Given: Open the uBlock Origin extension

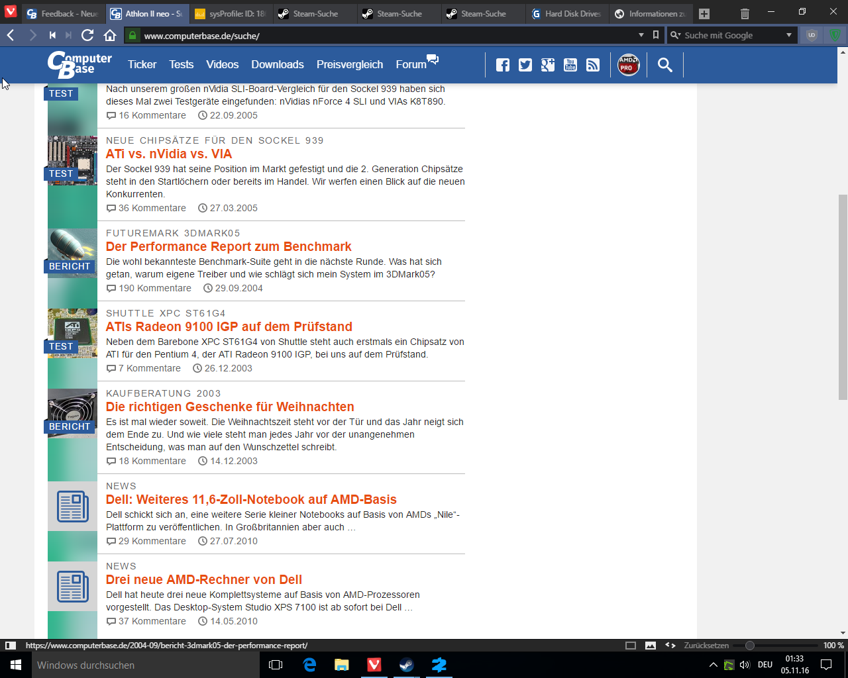Looking at the screenshot, I should point(812,35).
